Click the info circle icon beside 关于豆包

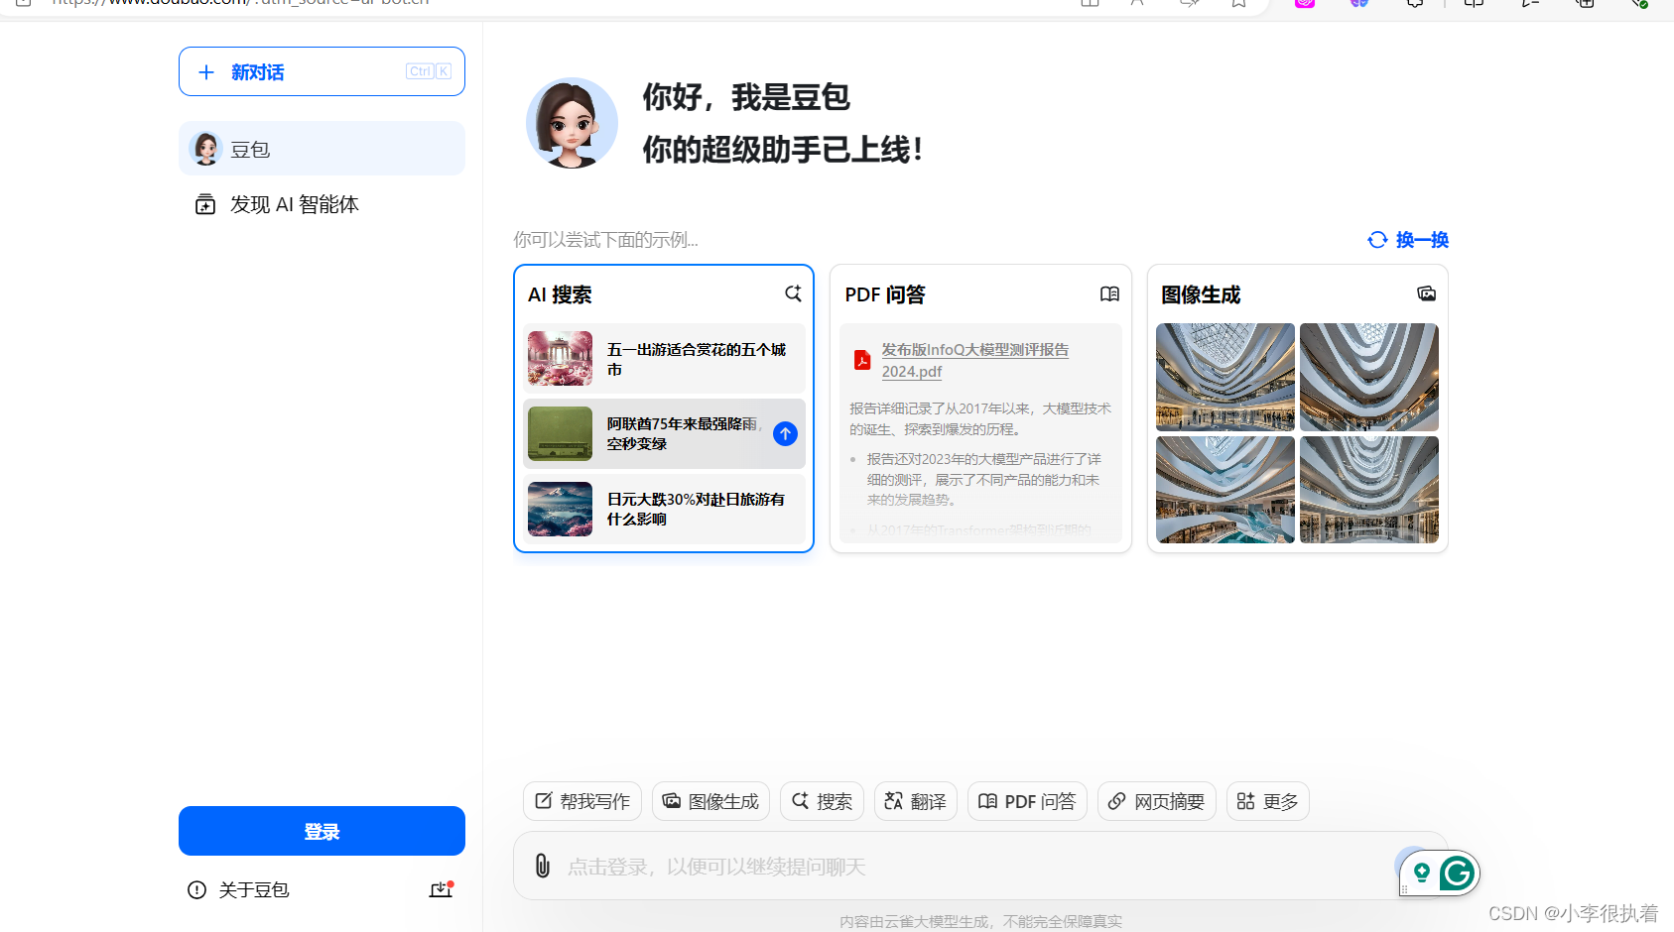coord(196,889)
